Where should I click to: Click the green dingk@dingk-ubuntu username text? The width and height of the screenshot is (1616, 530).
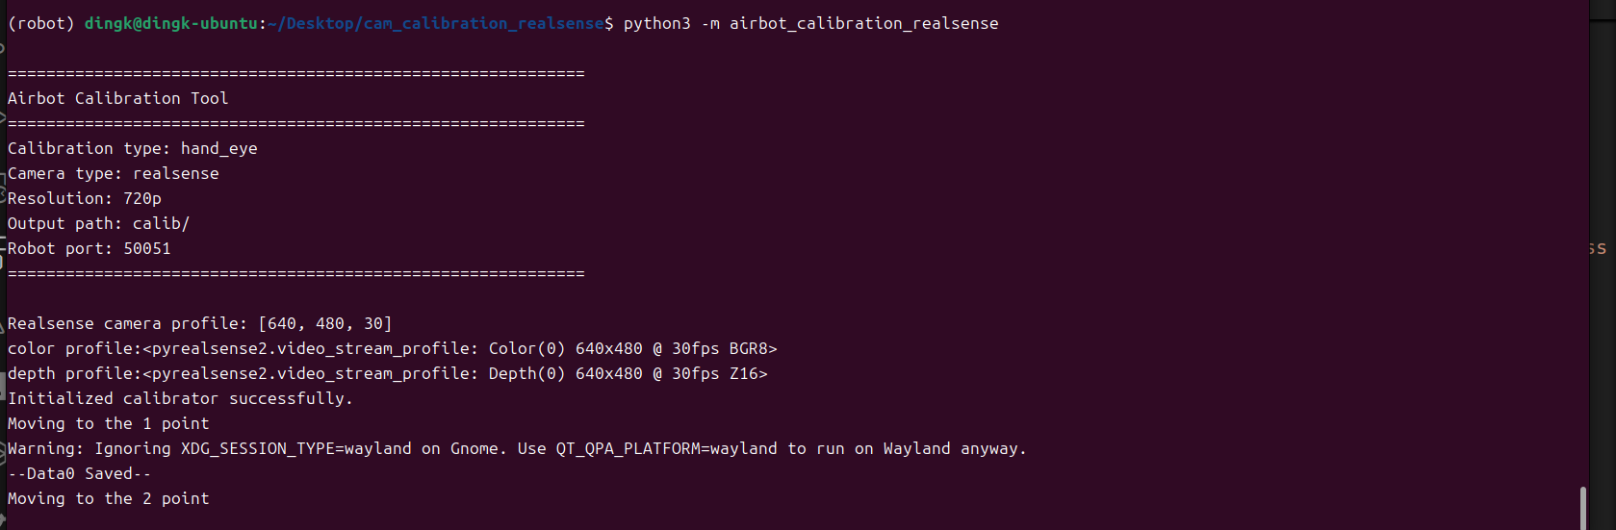click(170, 23)
